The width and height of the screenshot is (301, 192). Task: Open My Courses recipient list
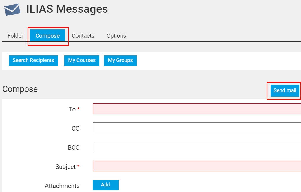tap(82, 61)
